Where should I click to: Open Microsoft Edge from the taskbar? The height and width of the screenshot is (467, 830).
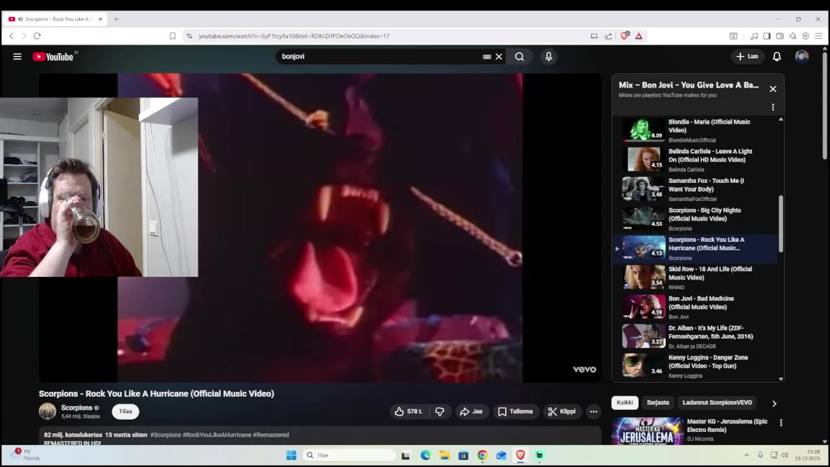tap(425, 455)
